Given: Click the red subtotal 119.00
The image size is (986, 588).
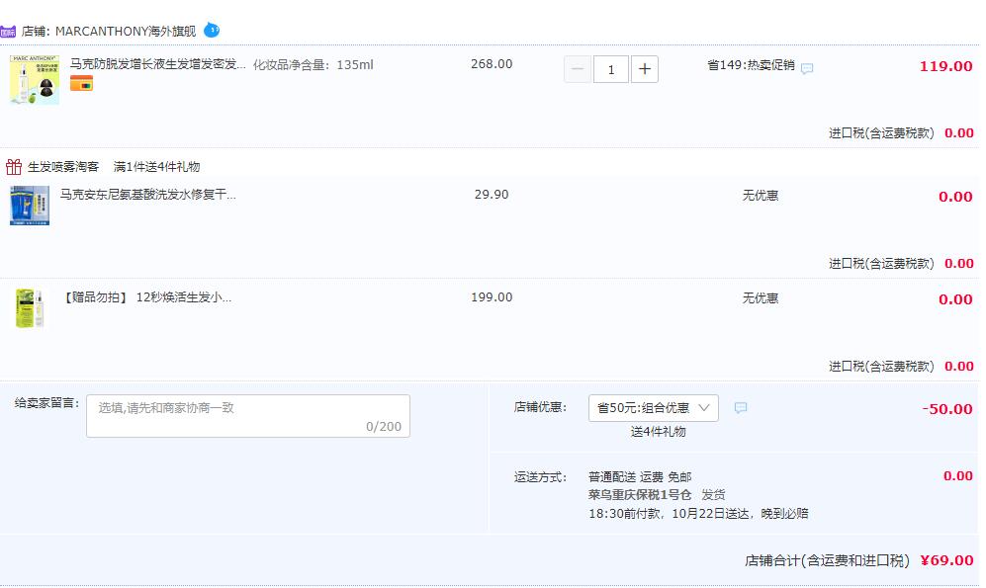Looking at the screenshot, I should point(945,66).
